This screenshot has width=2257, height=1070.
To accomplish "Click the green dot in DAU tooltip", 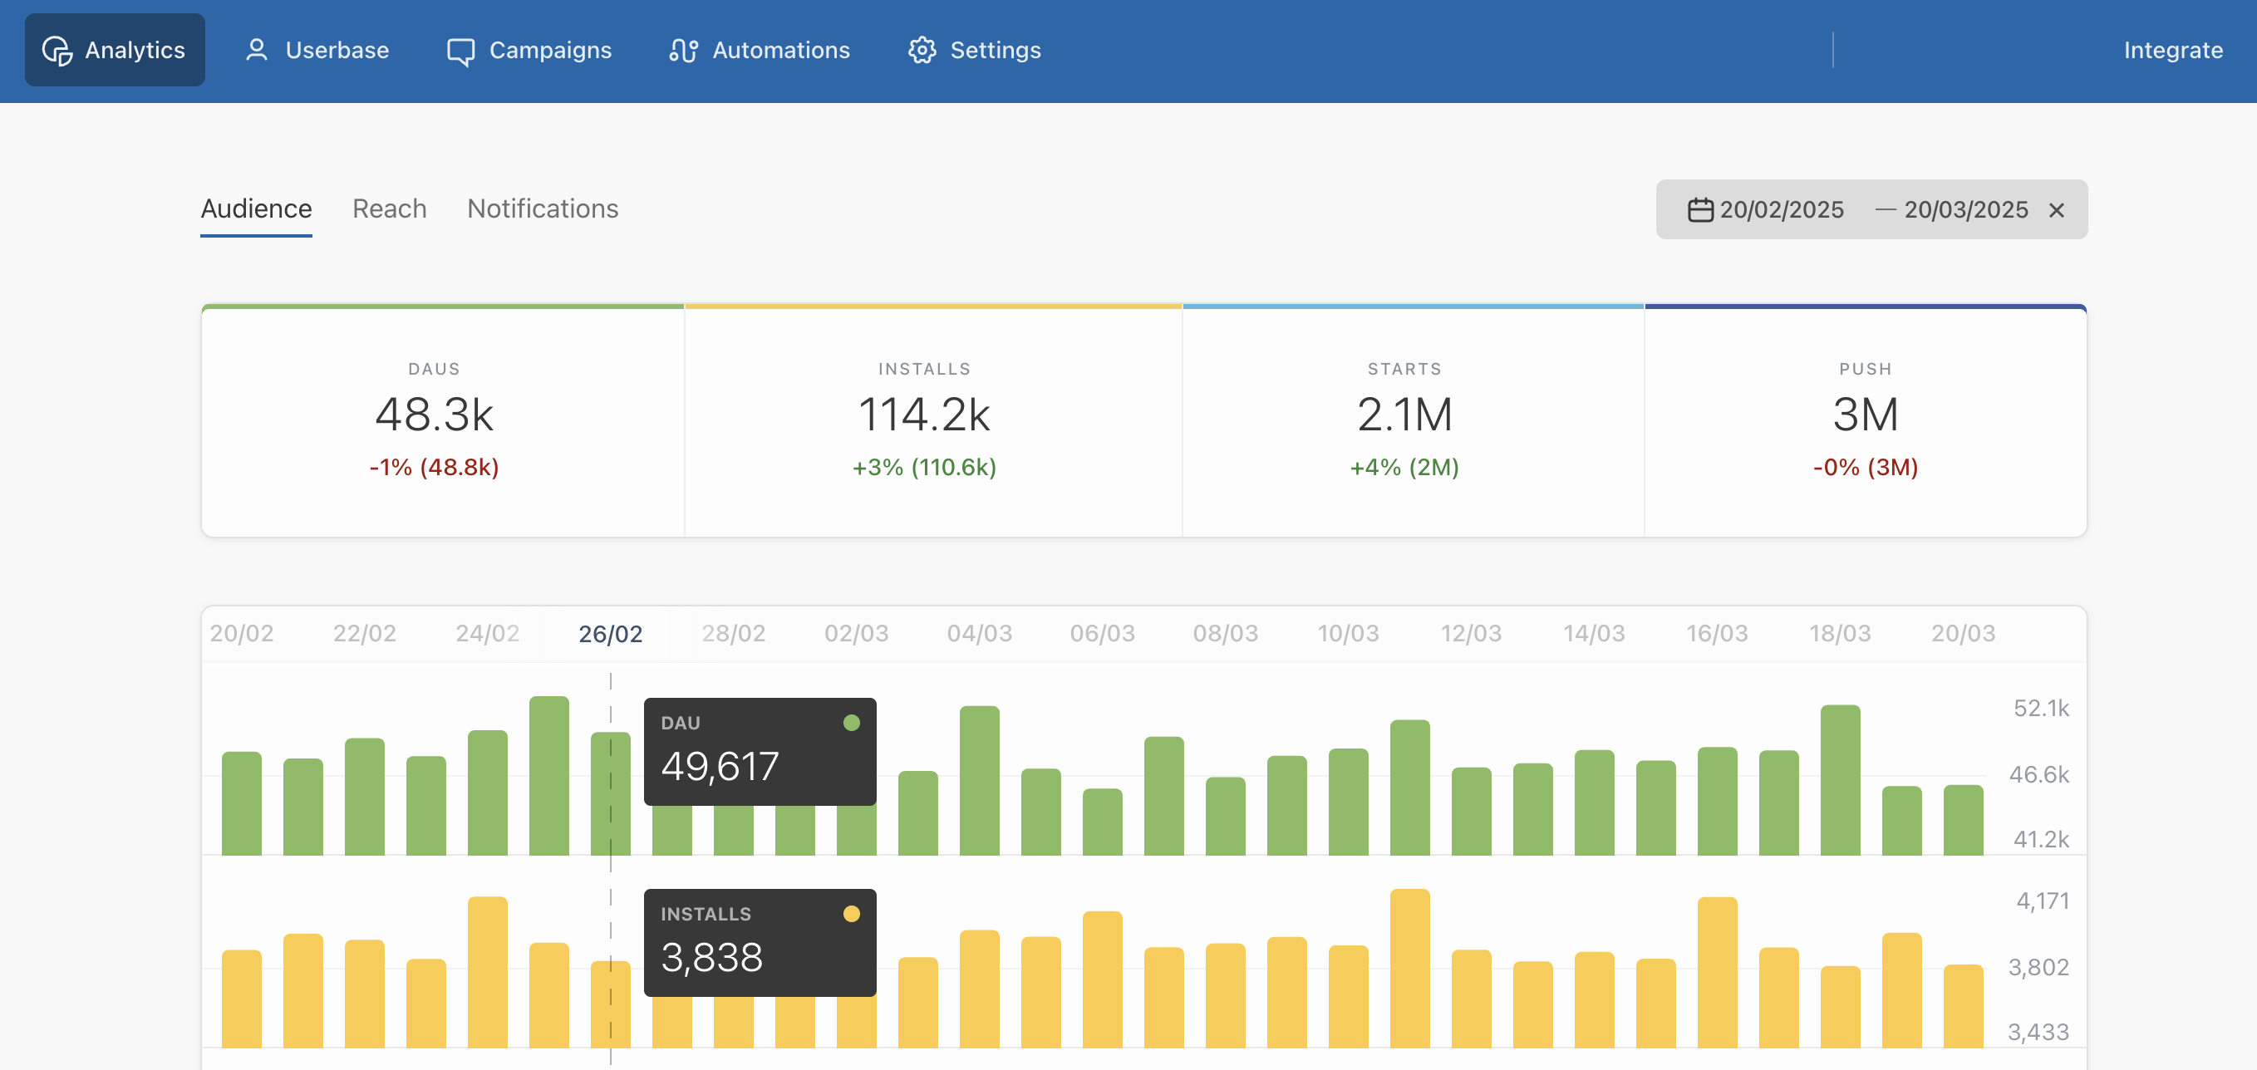I will 851,723.
